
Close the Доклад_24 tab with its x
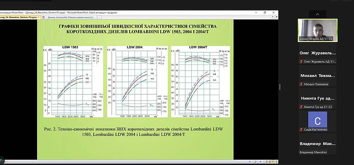coord(39,17)
